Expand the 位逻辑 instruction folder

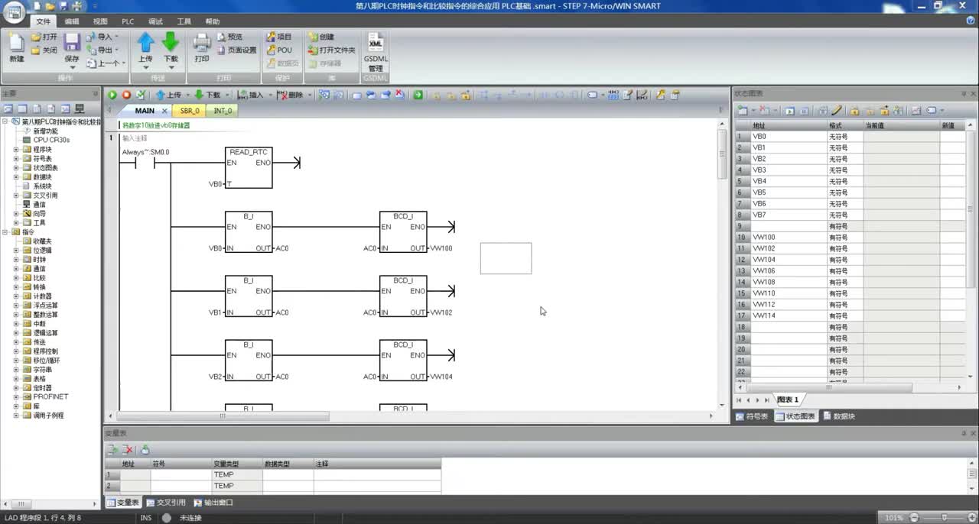(16, 251)
